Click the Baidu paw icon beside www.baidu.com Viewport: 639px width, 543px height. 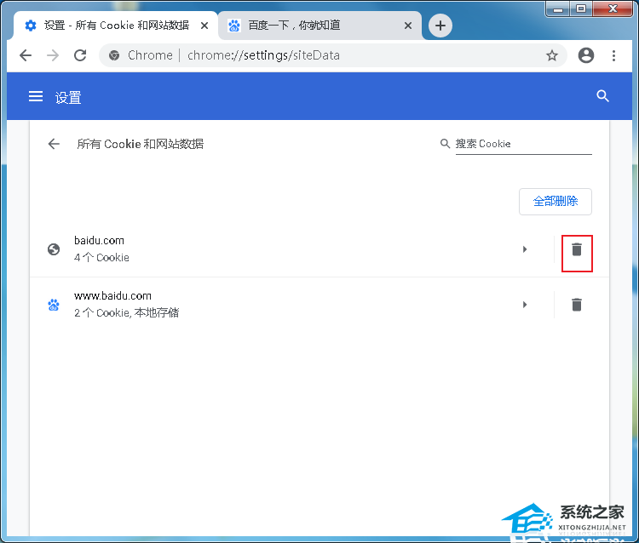[x=54, y=305]
